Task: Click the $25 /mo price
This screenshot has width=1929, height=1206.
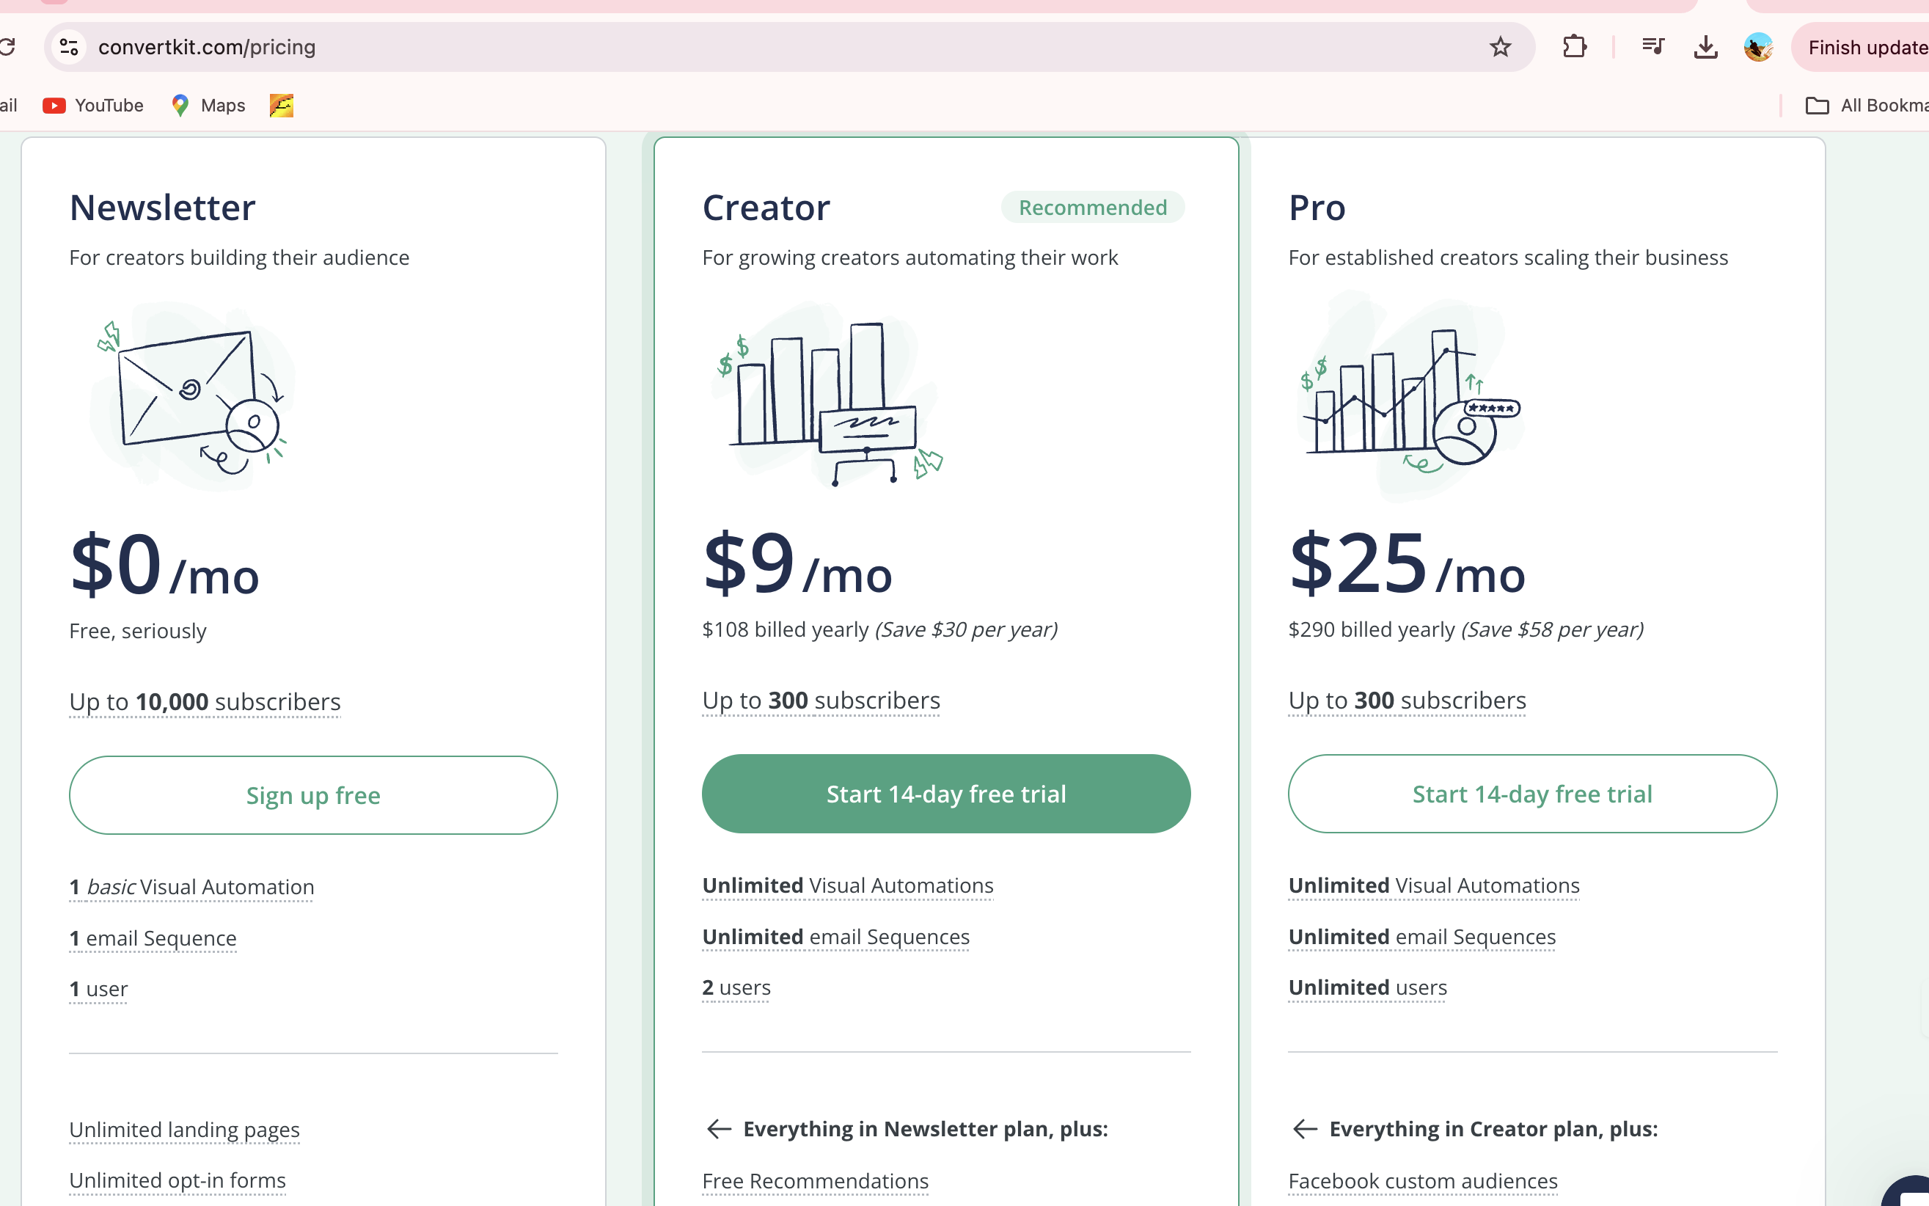Action: coord(1407,563)
